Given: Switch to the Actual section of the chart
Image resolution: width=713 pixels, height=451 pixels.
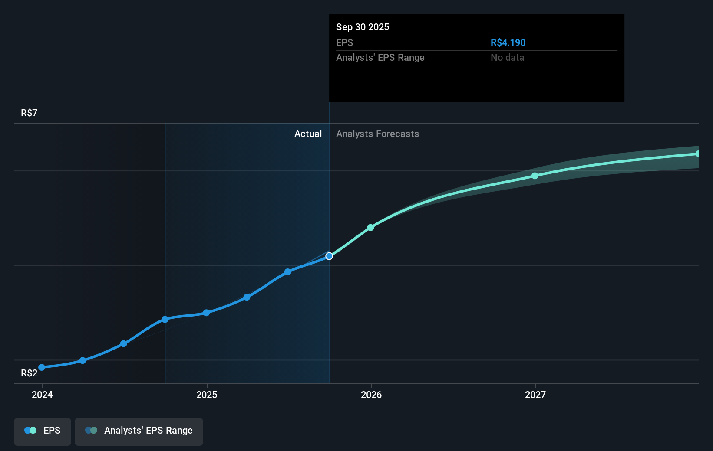Looking at the screenshot, I should 308,134.
